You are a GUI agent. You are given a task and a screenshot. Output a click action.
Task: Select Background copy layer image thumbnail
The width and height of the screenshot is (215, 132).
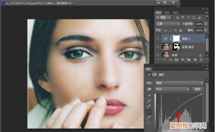coord(166,47)
